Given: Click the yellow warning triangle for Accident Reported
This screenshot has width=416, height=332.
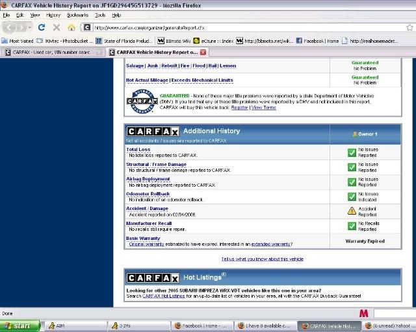Looking at the screenshot, I should point(352,211).
